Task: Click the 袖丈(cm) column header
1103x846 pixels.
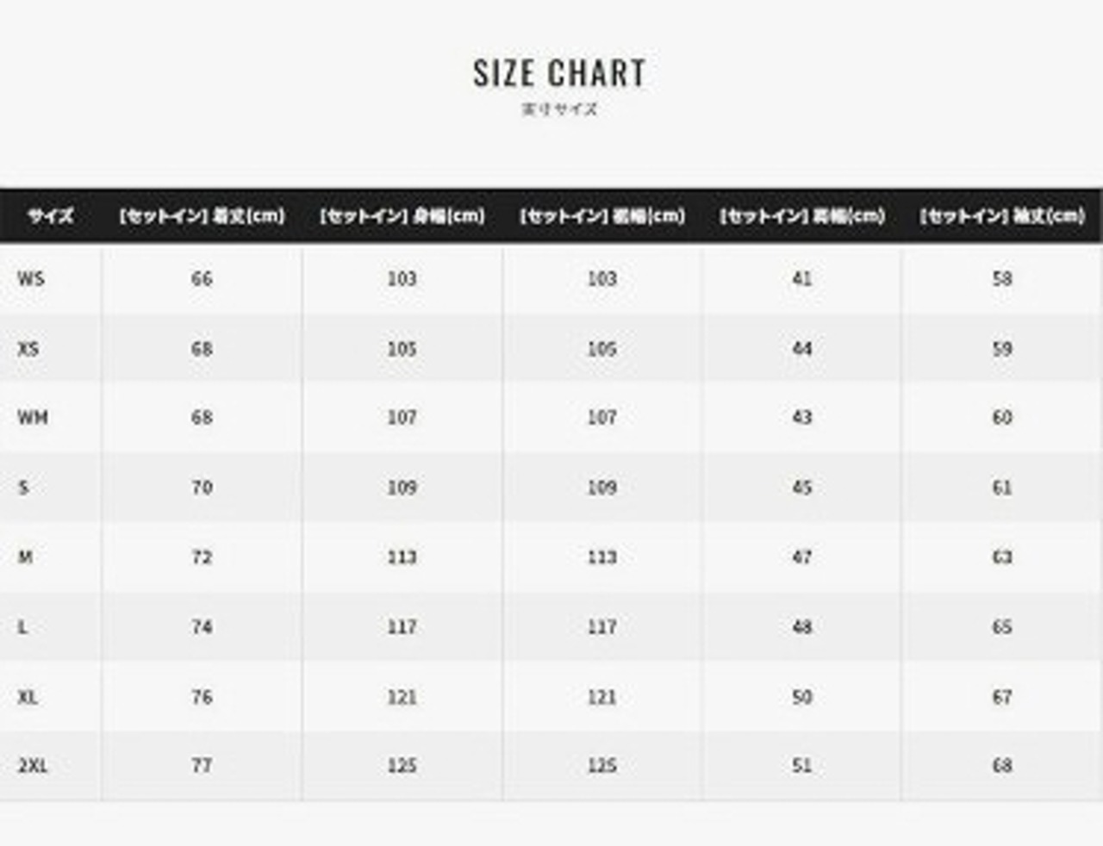Action: pos(1002,215)
